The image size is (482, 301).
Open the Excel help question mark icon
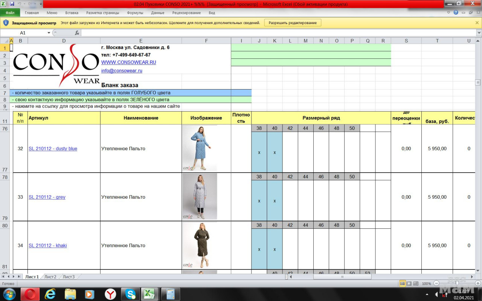[456, 12]
